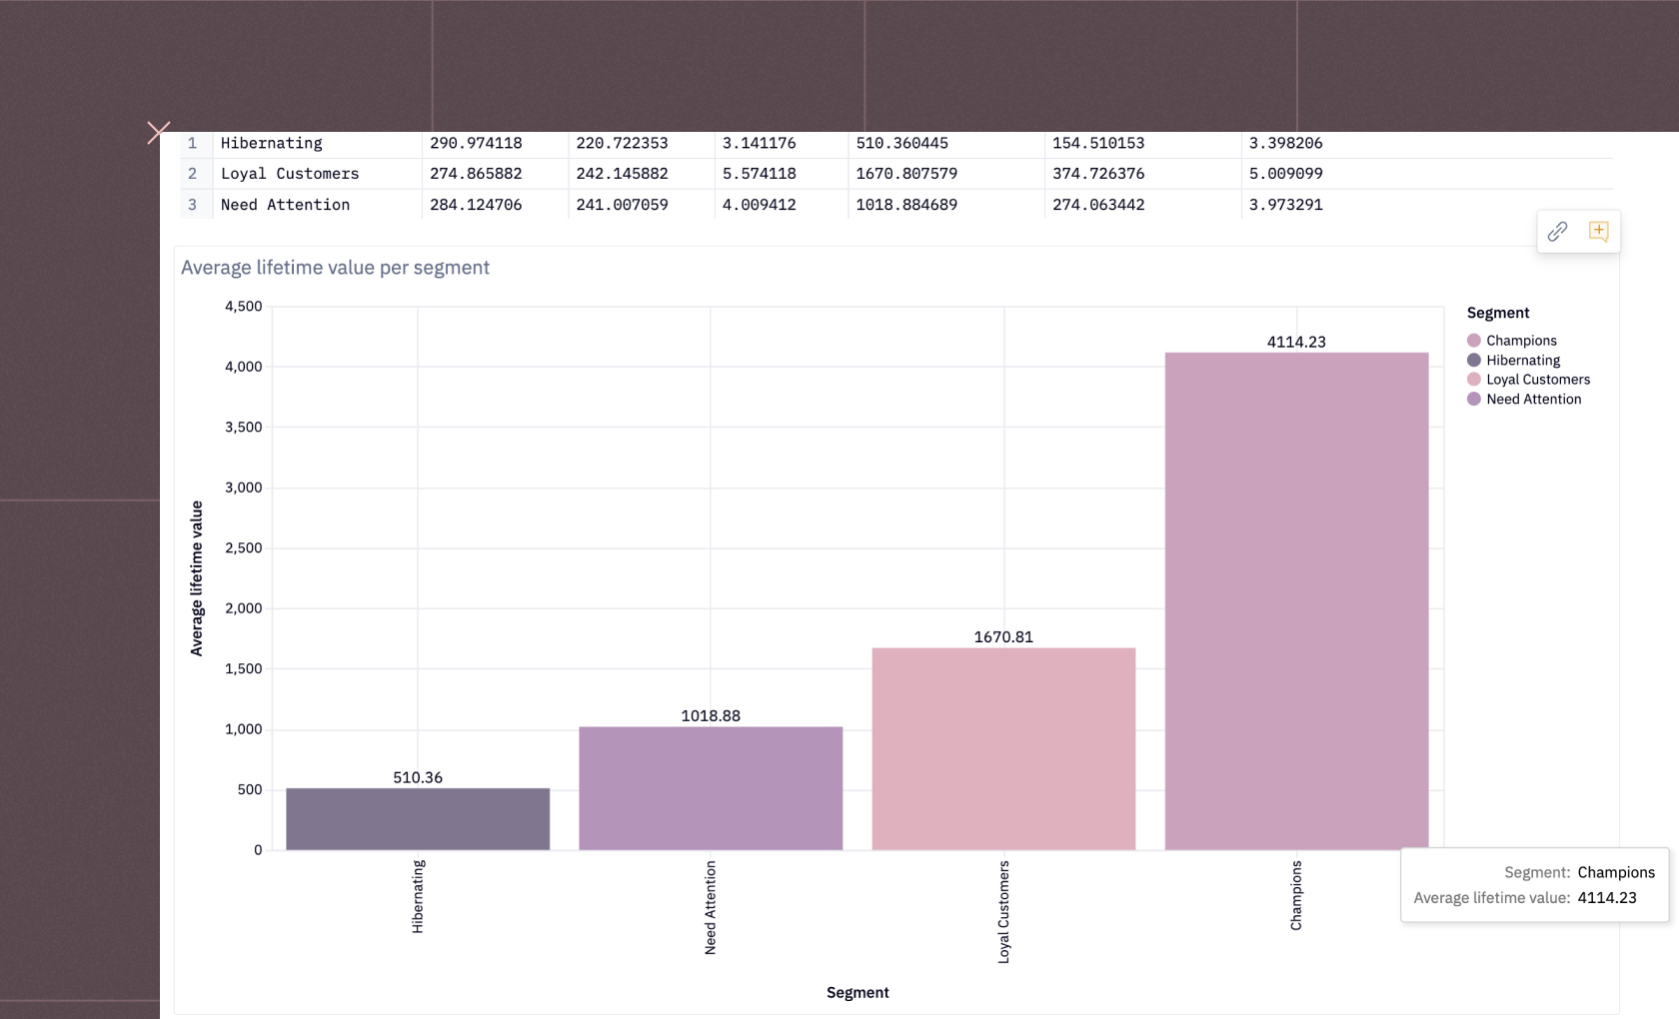The width and height of the screenshot is (1679, 1019).
Task: Click the cell containing 1670.807579
Action: pos(905,173)
